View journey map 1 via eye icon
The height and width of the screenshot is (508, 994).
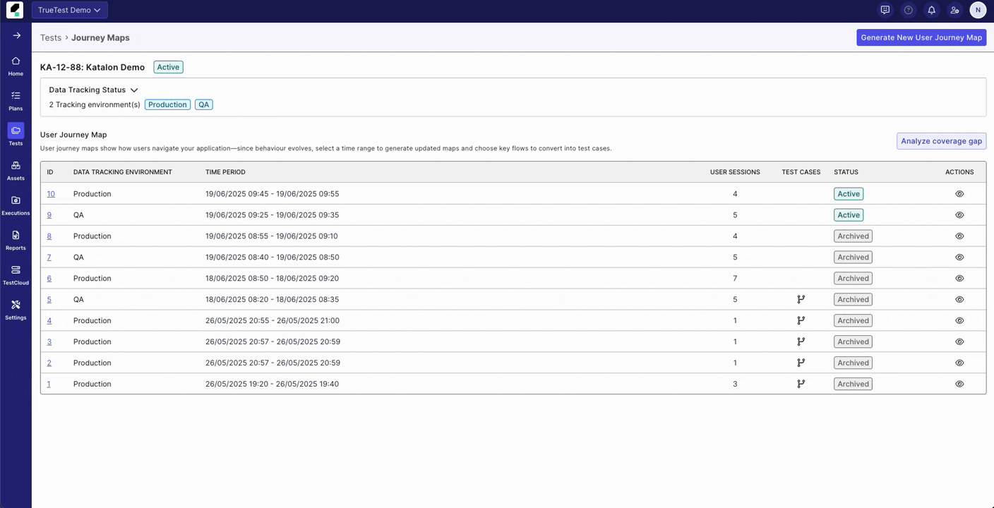pos(959,384)
